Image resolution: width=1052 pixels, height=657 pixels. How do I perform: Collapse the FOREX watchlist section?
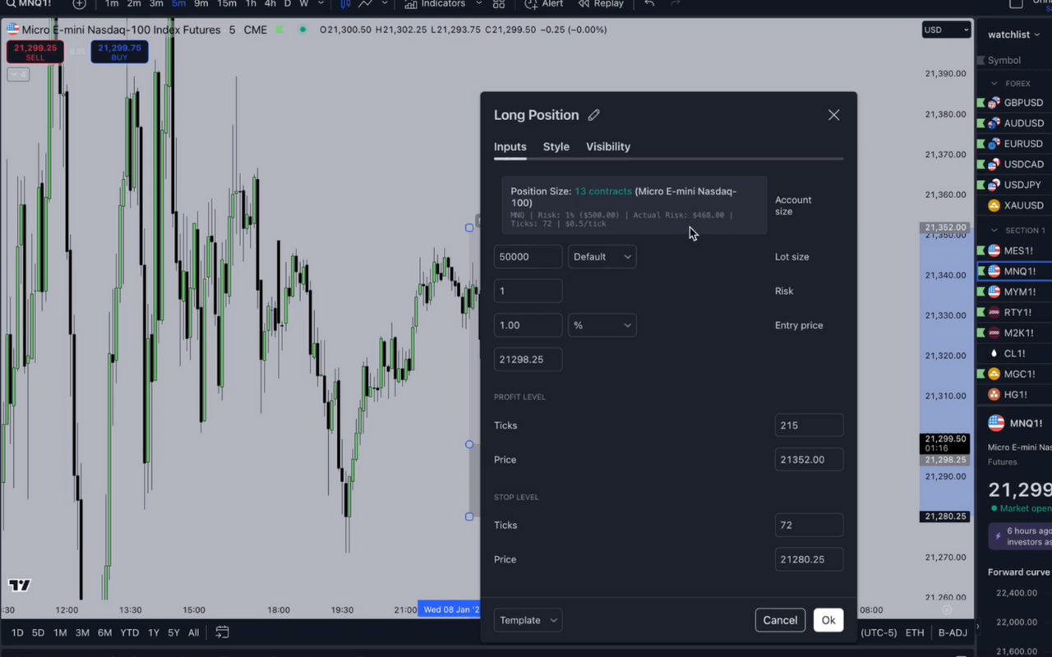coord(994,84)
